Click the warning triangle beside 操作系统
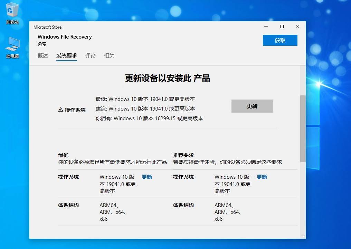The height and width of the screenshot is (249, 351). (61, 110)
